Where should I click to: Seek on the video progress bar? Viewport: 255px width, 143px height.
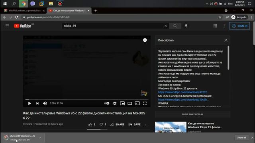tap(87, 99)
